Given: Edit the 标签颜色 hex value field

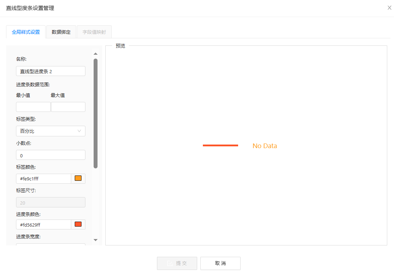Looking at the screenshot, I should point(43,179).
